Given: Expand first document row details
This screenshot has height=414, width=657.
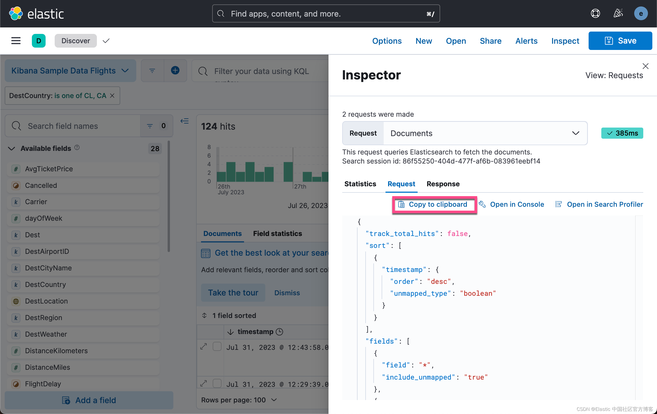Looking at the screenshot, I should pyautogui.click(x=204, y=347).
